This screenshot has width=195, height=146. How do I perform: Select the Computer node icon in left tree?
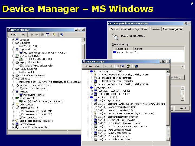pos(17,40)
